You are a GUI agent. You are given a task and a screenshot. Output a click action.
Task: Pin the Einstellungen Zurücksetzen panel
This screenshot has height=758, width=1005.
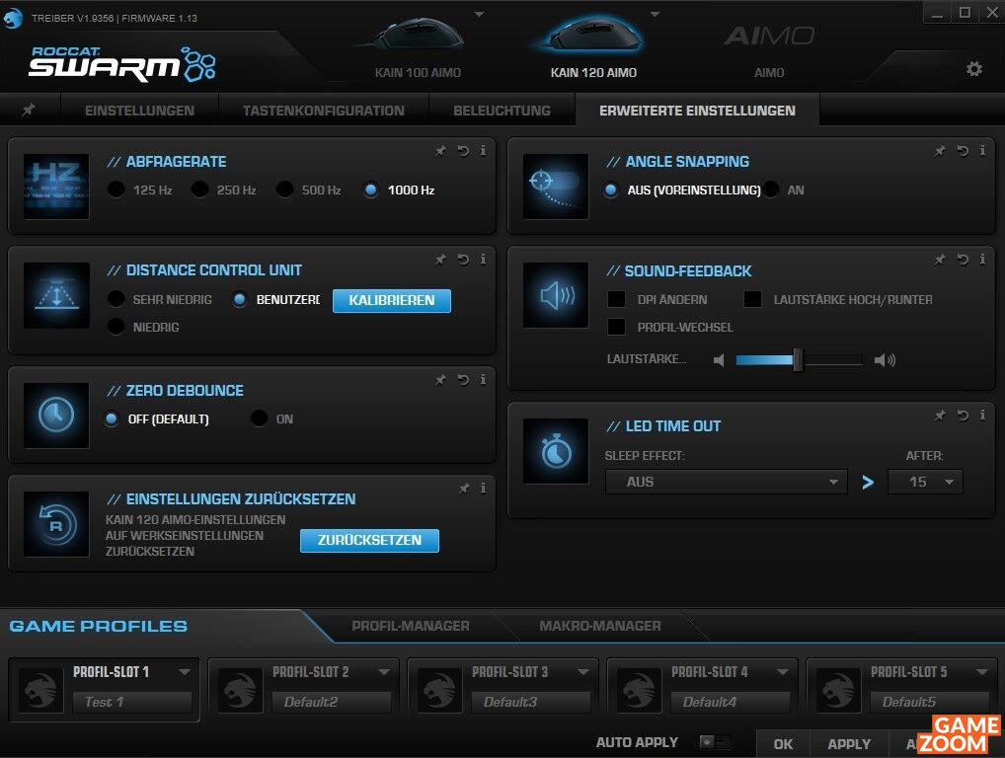point(464,489)
